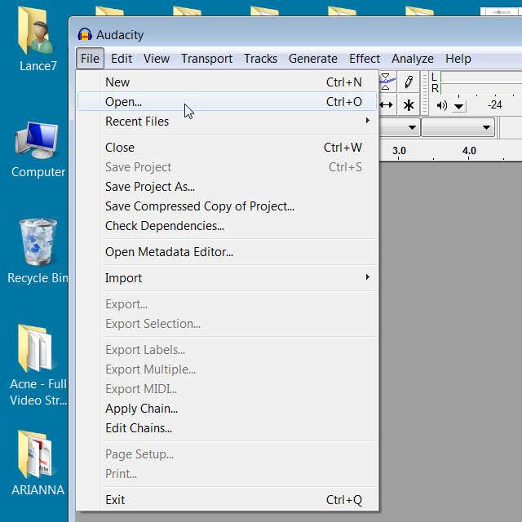Click the meter toolbar drag handle
This screenshot has height=522, width=522.
tap(424, 94)
